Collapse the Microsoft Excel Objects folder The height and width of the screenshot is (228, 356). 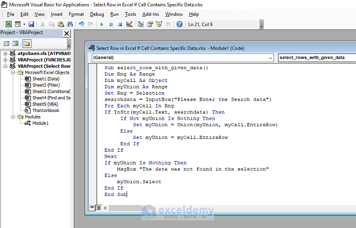pyautogui.click(x=13, y=73)
